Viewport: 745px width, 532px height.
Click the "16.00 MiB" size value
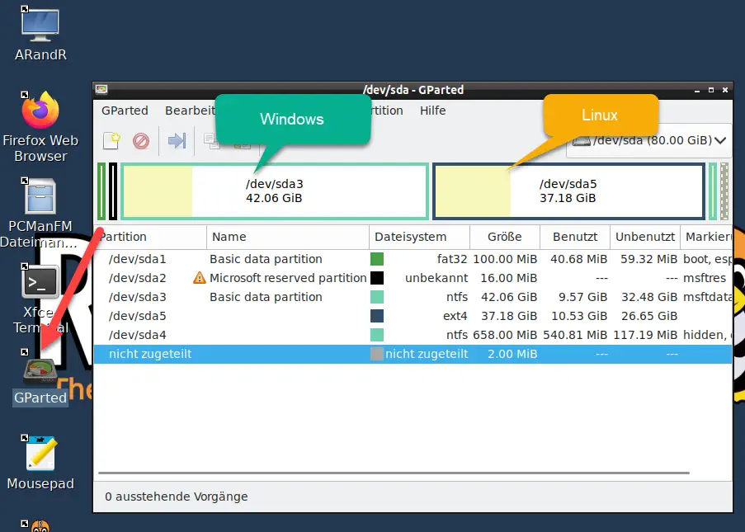click(509, 278)
